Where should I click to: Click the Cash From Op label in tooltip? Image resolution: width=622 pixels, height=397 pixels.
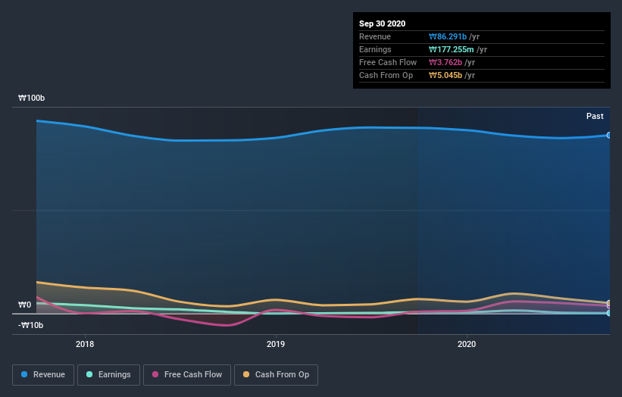coord(386,75)
